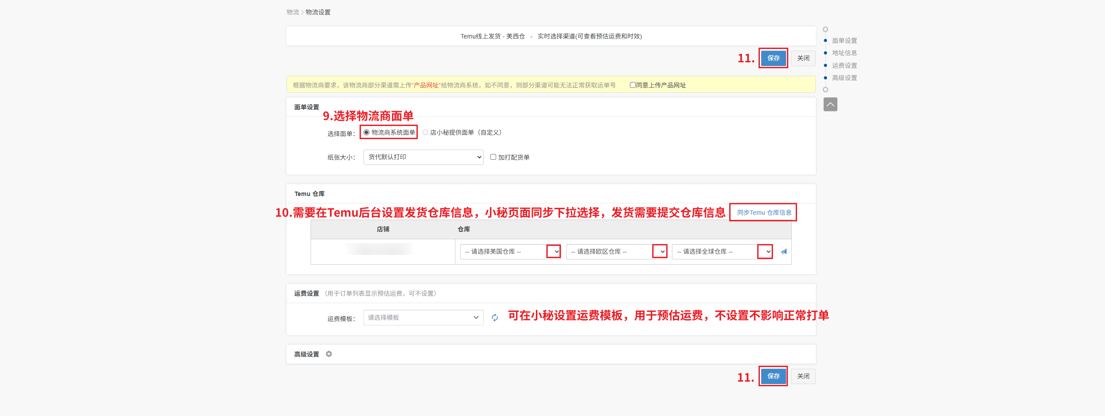This screenshot has width=1105, height=416.
Task: Refresh the shipping fee template list
Action: pyautogui.click(x=494, y=318)
